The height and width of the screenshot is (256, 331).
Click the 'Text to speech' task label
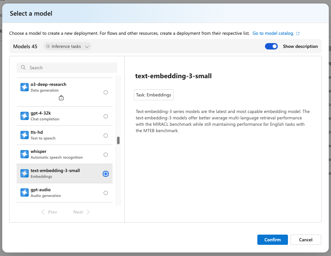tap(43, 138)
